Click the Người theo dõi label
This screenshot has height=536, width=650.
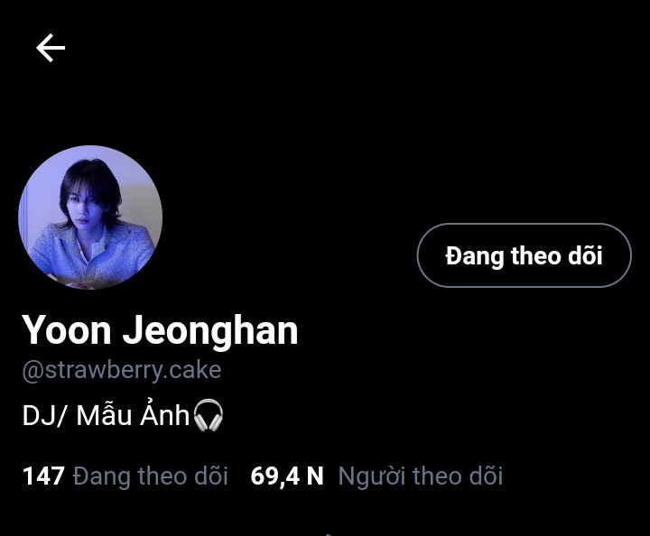pyautogui.click(x=421, y=476)
